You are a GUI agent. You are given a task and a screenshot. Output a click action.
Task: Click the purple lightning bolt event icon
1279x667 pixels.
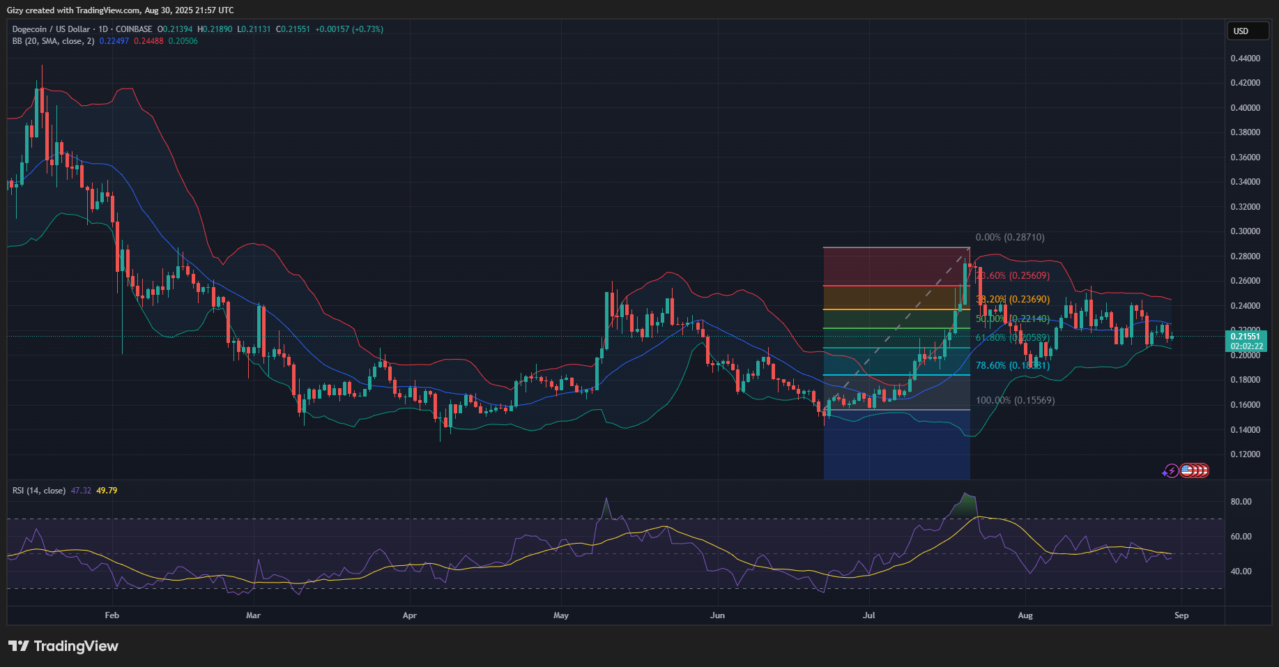pos(1171,471)
